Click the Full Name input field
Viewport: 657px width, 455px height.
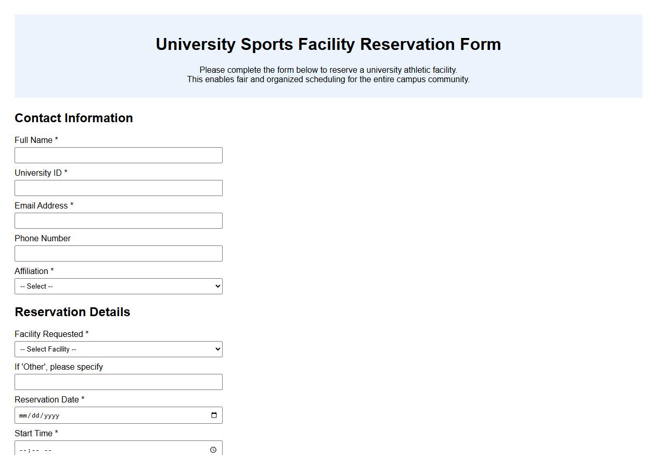pos(119,155)
